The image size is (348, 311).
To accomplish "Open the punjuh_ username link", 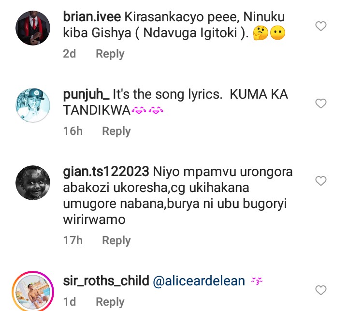I will 86,95.
